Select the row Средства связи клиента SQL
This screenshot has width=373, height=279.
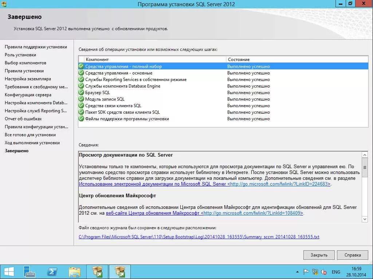(x=223, y=105)
